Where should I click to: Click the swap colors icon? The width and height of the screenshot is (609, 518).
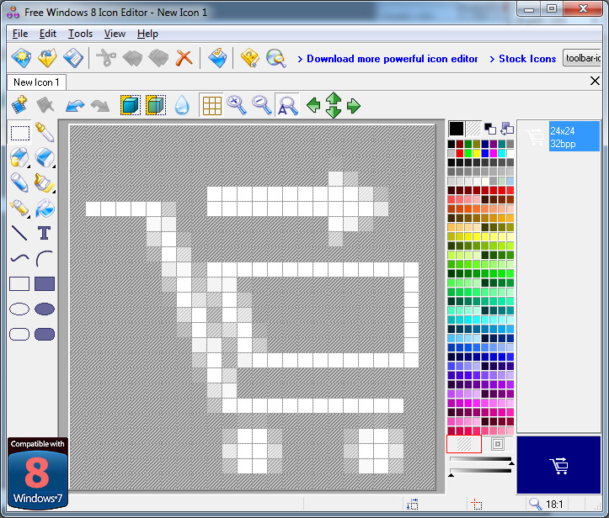[x=507, y=129]
